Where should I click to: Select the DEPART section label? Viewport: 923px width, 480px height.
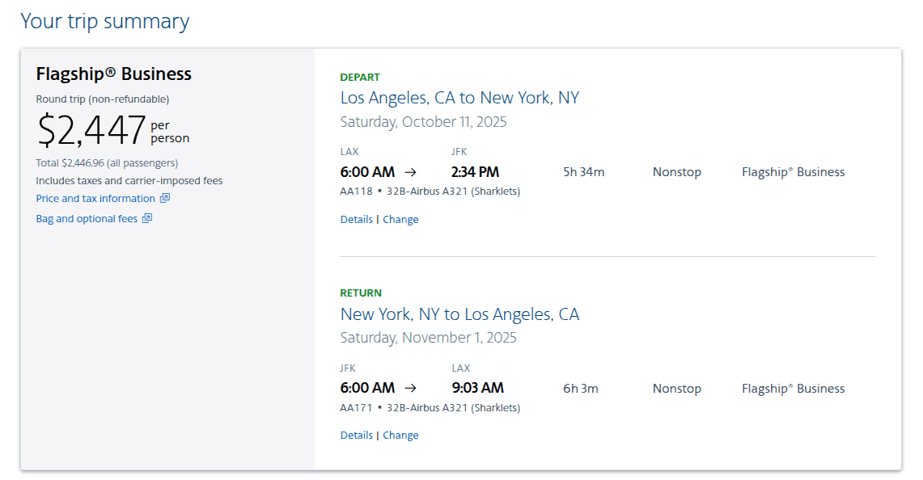click(x=361, y=77)
